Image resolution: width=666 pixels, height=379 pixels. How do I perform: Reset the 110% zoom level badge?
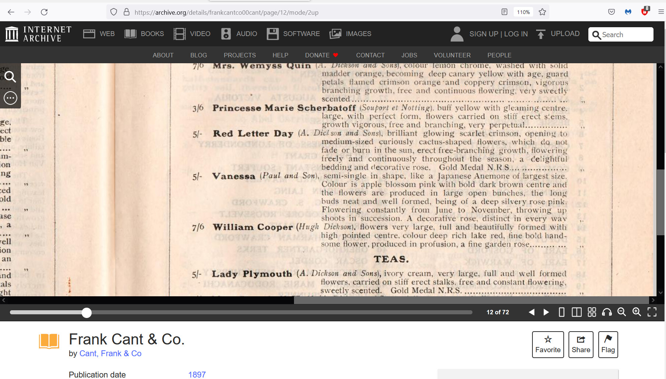(x=523, y=12)
